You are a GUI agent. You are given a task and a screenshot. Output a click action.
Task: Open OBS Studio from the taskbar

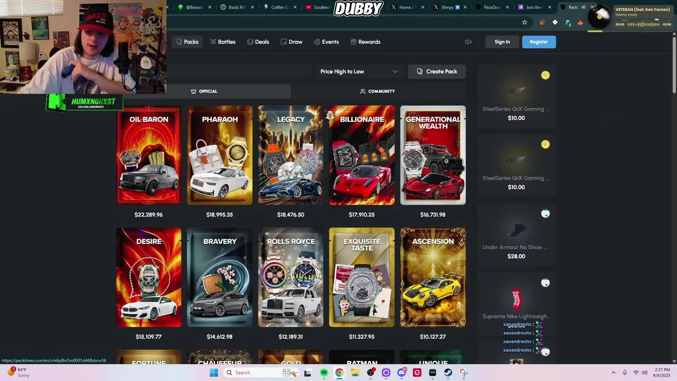click(x=370, y=373)
